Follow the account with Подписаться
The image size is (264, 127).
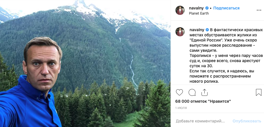point(226,8)
